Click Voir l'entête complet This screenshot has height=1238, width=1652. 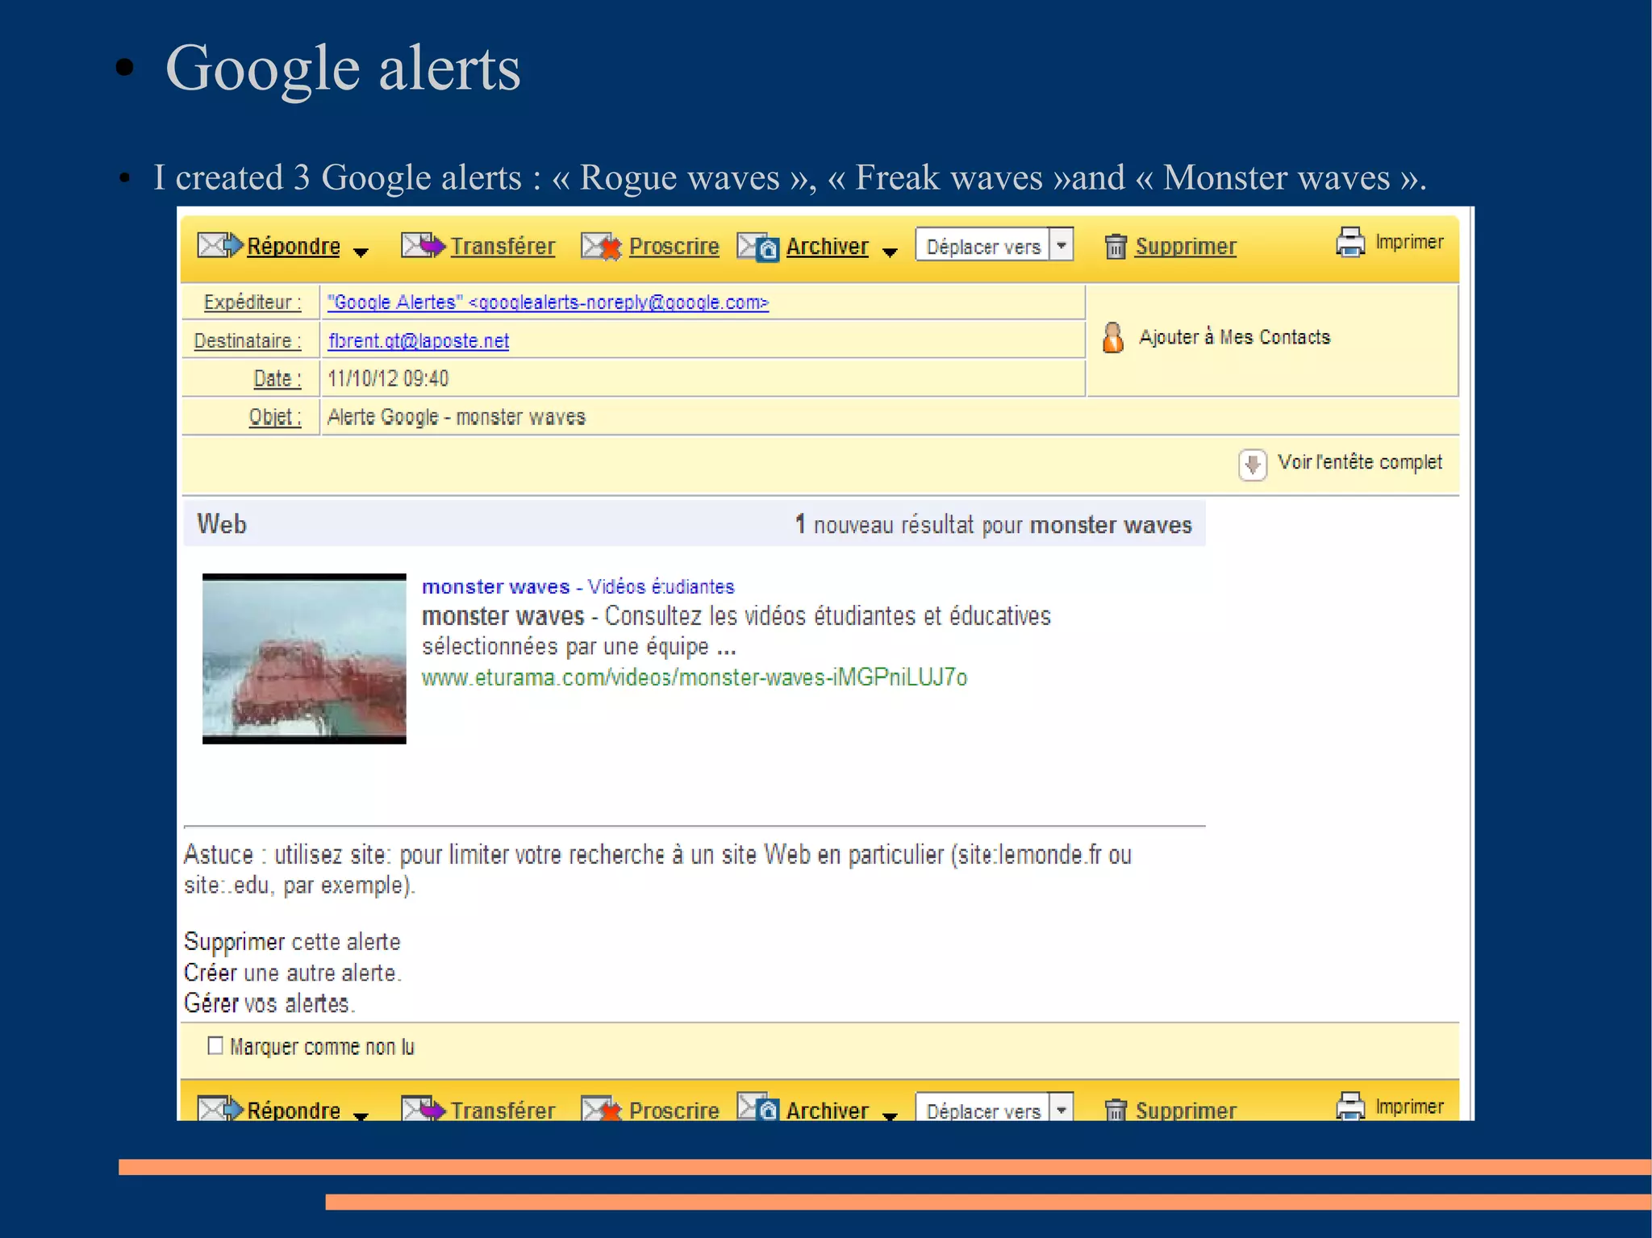pos(1360,462)
